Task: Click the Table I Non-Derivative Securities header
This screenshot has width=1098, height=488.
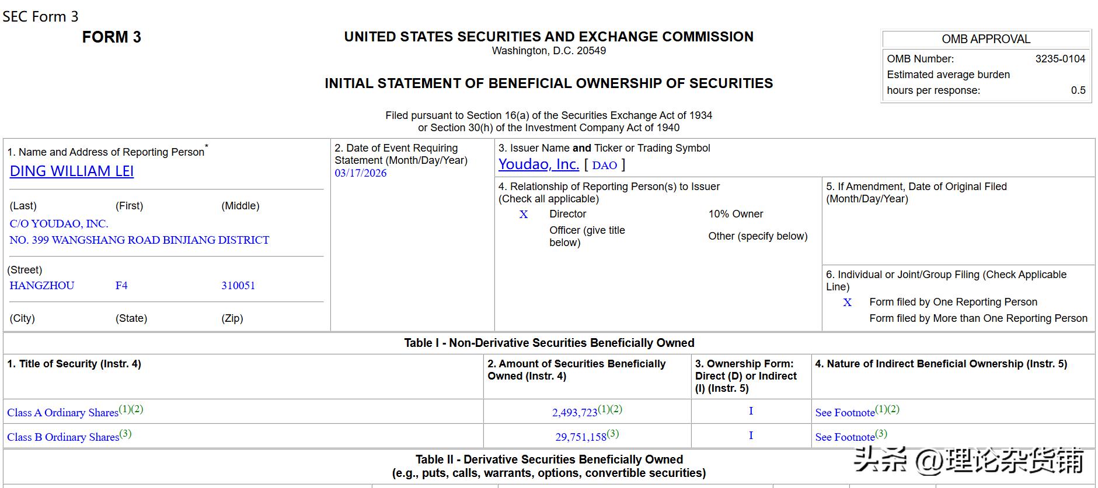Action: tap(549, 343)
